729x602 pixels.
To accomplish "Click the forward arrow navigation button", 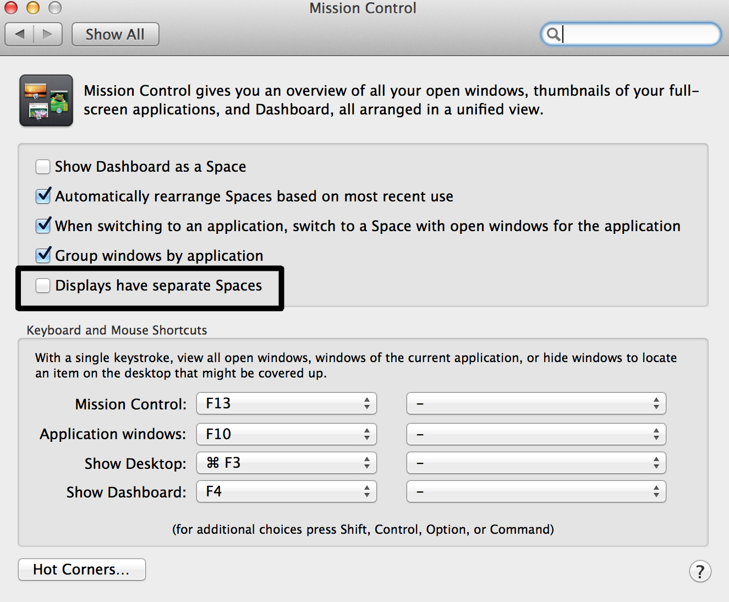I will click(x=48, y=34).
